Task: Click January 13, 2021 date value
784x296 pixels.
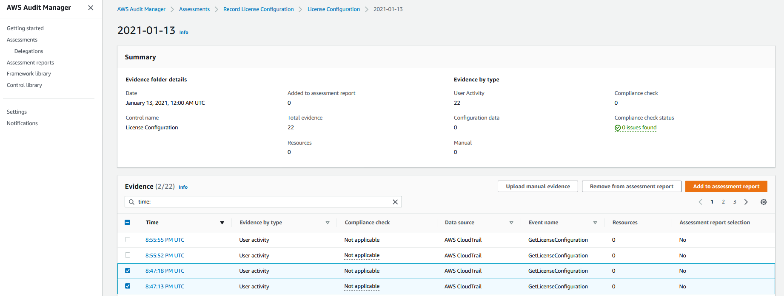Action: point(165,103)
